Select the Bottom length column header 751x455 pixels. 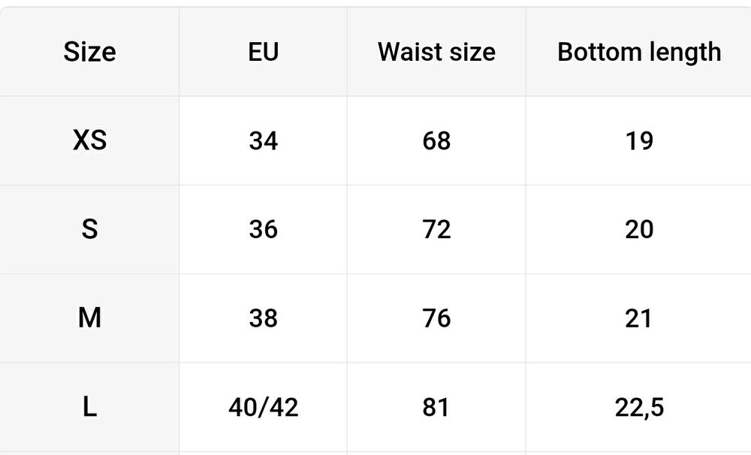tap(639, 53)
